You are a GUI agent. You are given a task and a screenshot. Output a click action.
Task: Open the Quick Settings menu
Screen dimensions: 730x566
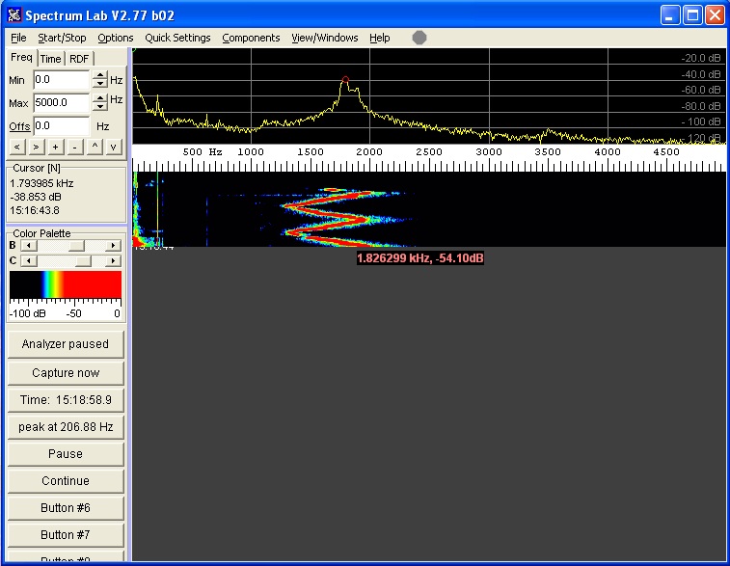[177, 38]
